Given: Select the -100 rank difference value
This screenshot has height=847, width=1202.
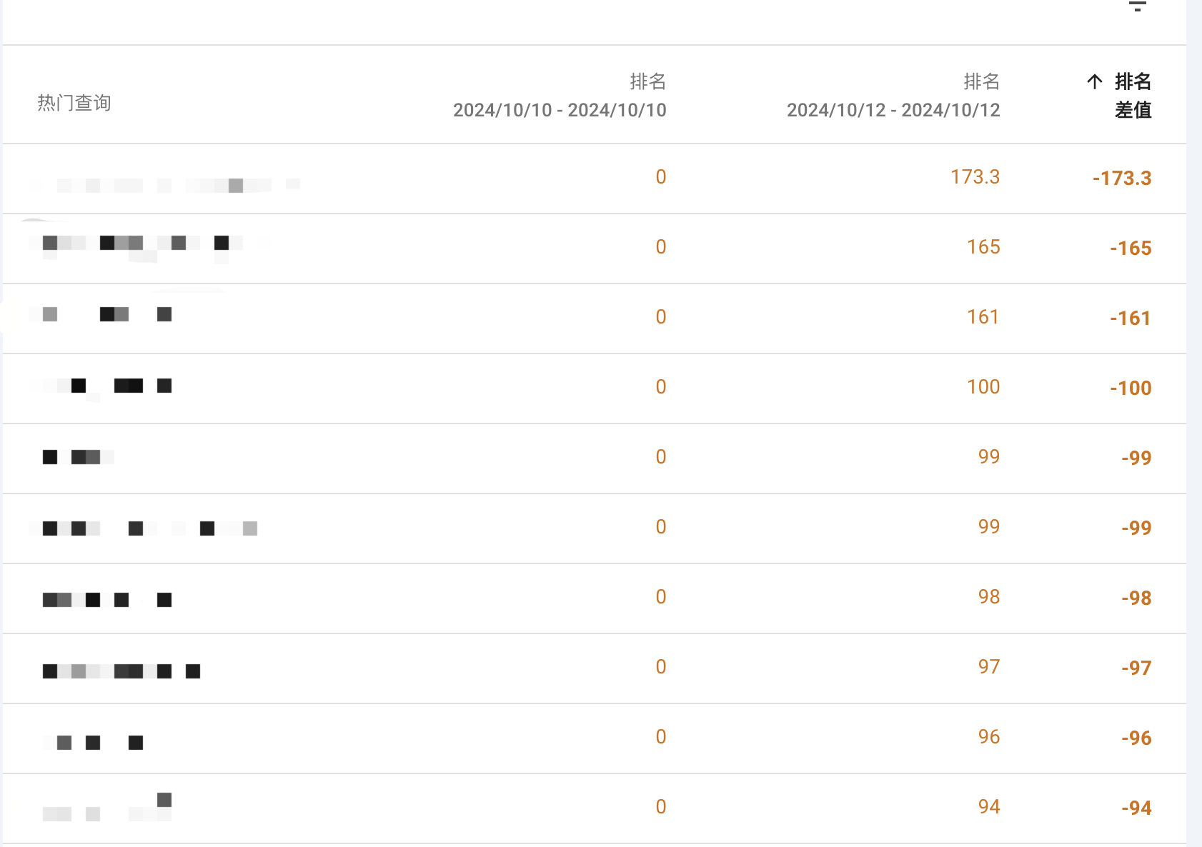Looking at the screenshot, I should tap(1131, 388).
